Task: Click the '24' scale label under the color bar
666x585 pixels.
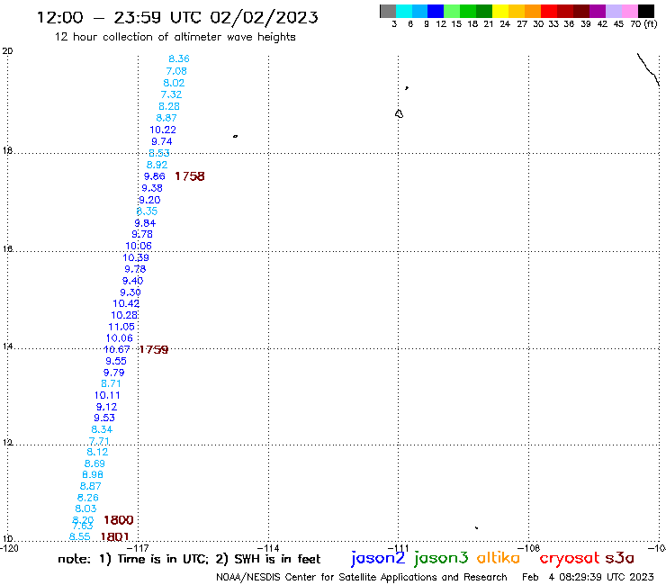Action: [505, 23]
